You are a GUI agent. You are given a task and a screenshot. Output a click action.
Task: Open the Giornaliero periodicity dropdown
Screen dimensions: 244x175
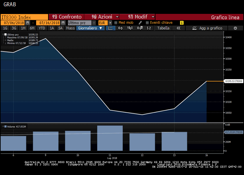tap(91, 28)
